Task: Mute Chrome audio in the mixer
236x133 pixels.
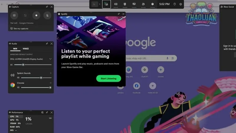Action: point(18,87)
